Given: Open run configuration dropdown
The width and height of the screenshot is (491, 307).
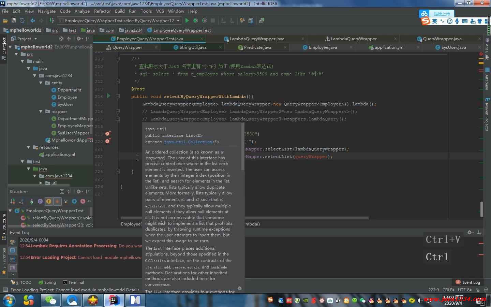Looking at the screenshot, I should tap(178, 20).
